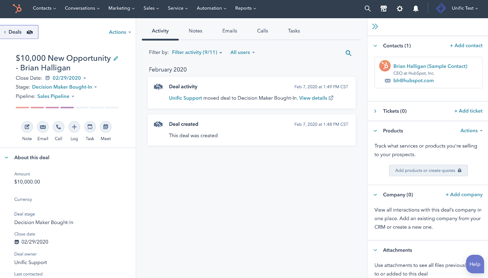Collapse the About this deal section
Screen dimensions: 488x278
tap(6, 158)
